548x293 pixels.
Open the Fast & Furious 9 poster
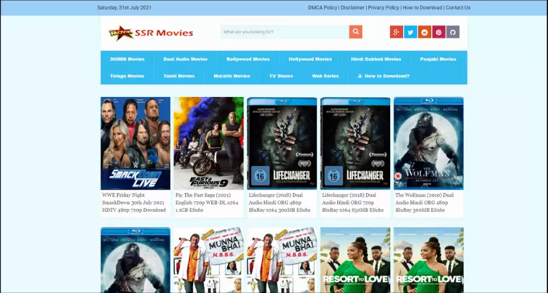(209, 143)
